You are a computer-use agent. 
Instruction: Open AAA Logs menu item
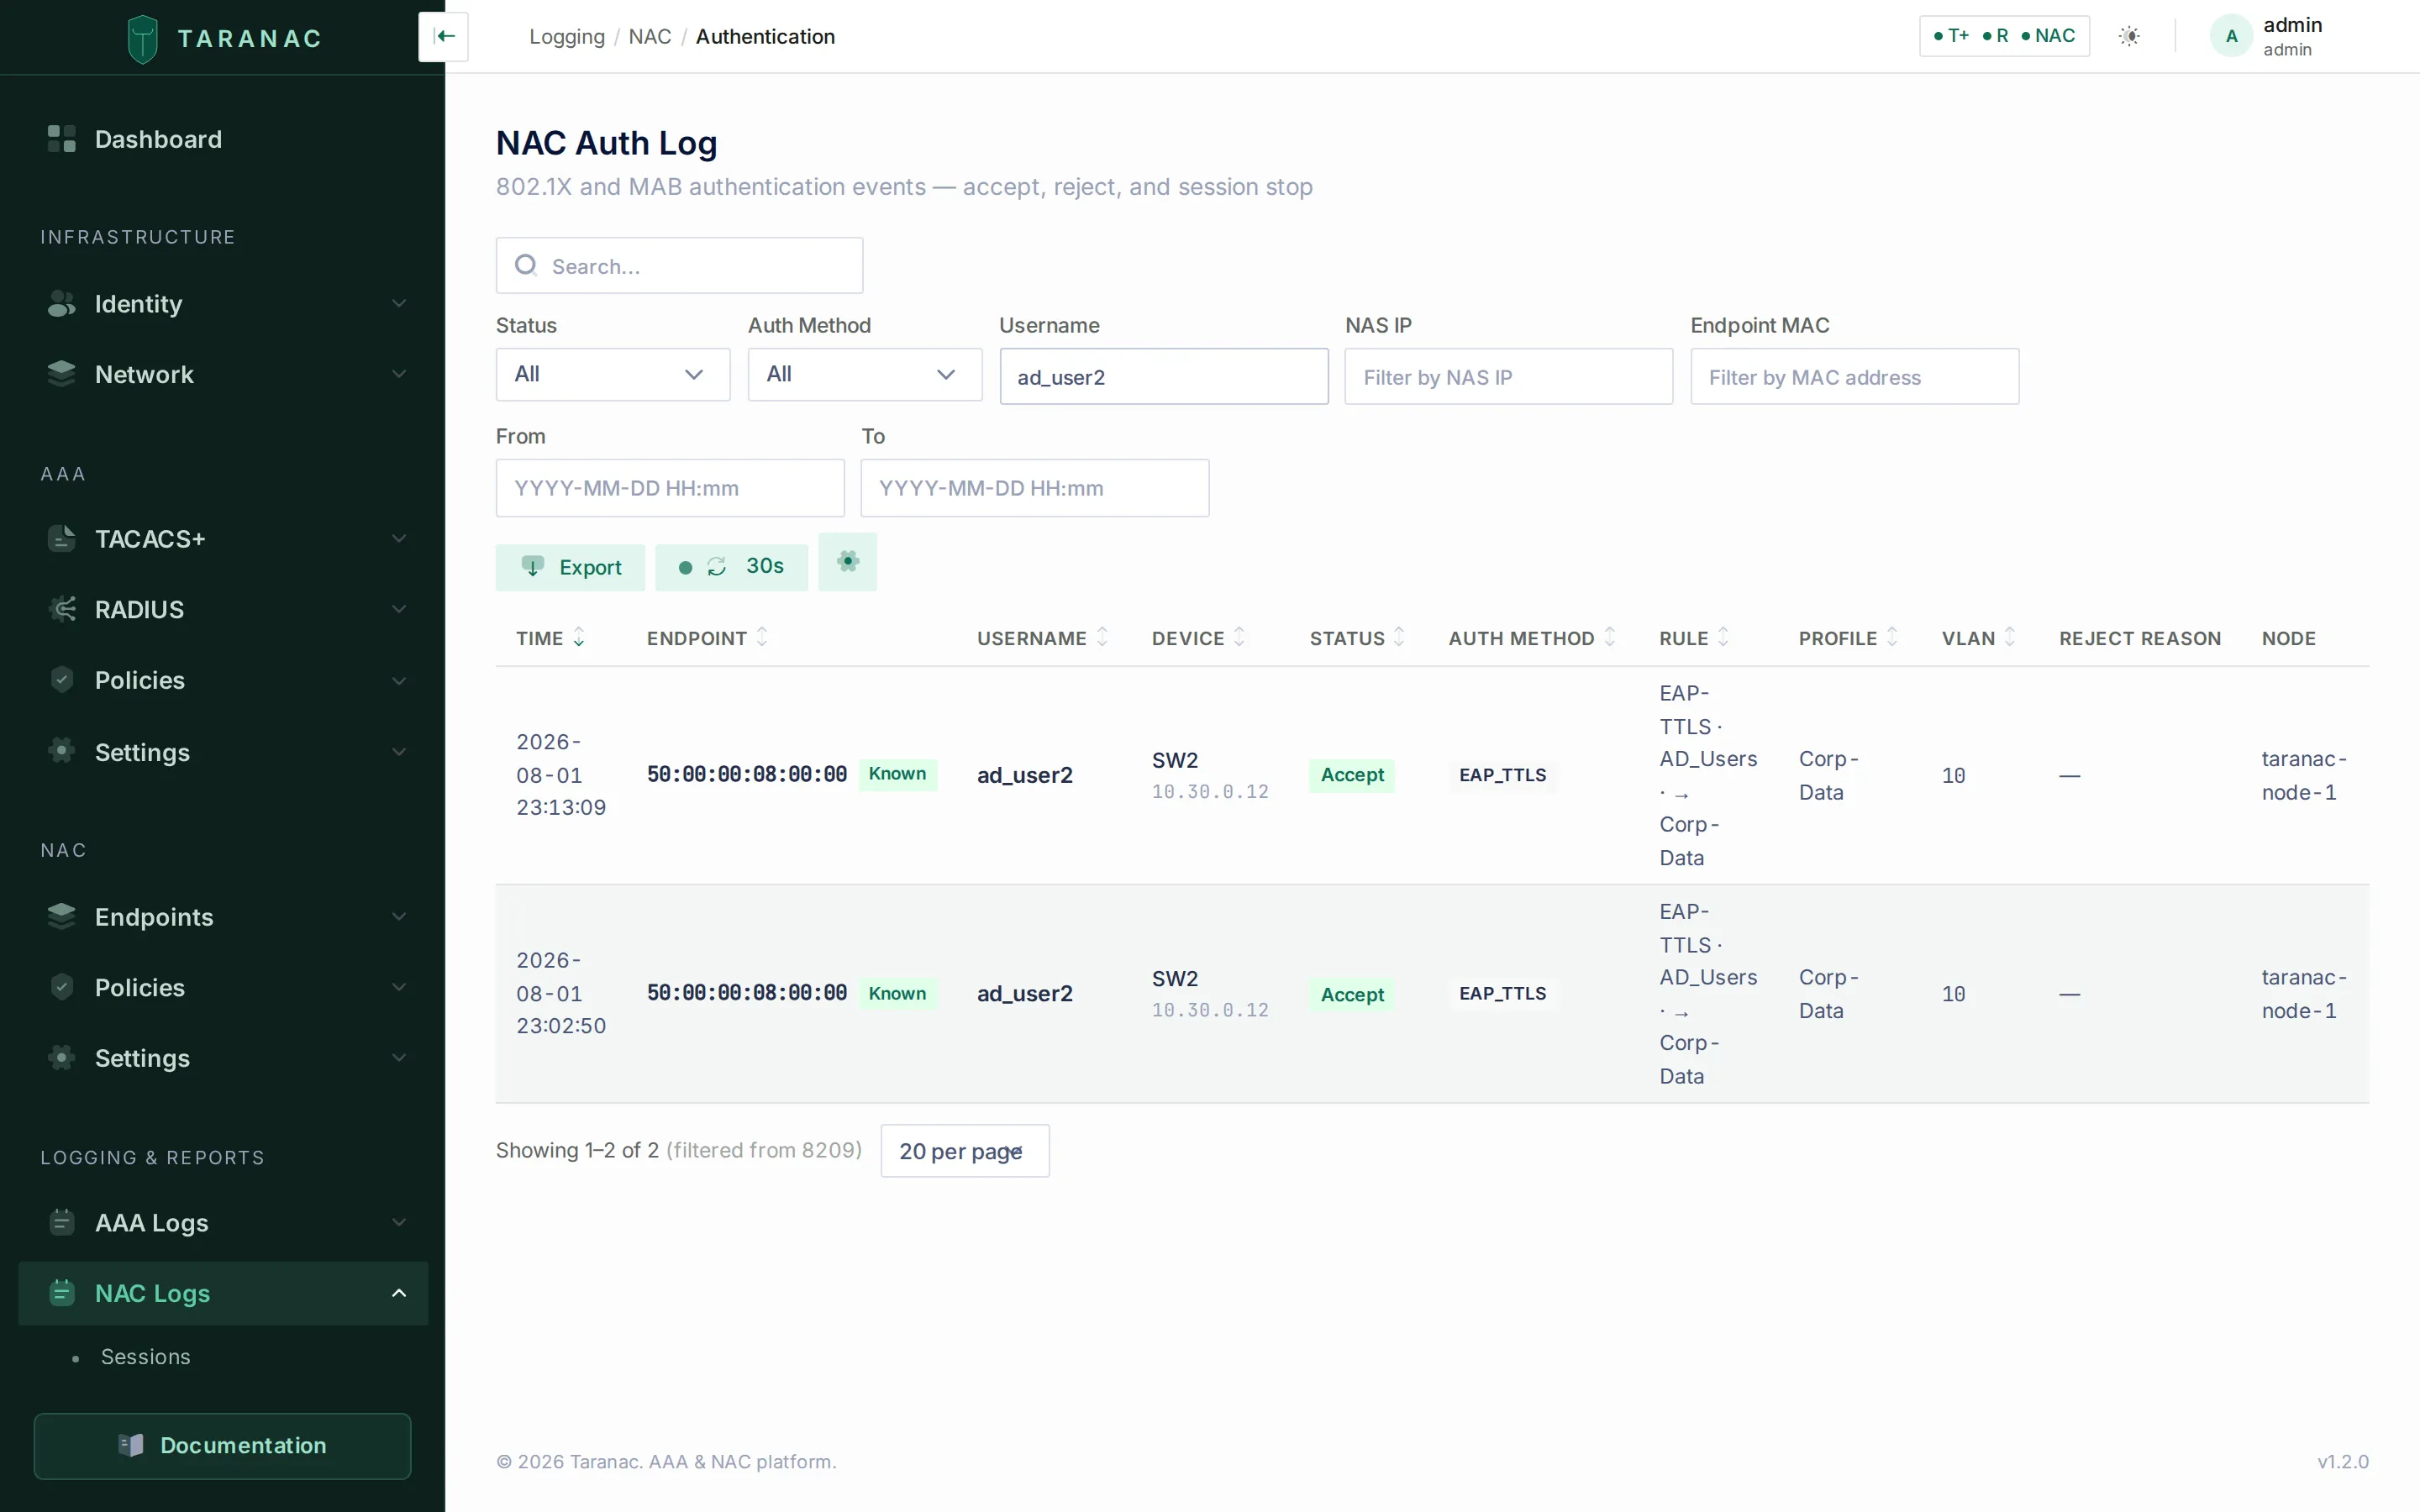(222, 1222)
